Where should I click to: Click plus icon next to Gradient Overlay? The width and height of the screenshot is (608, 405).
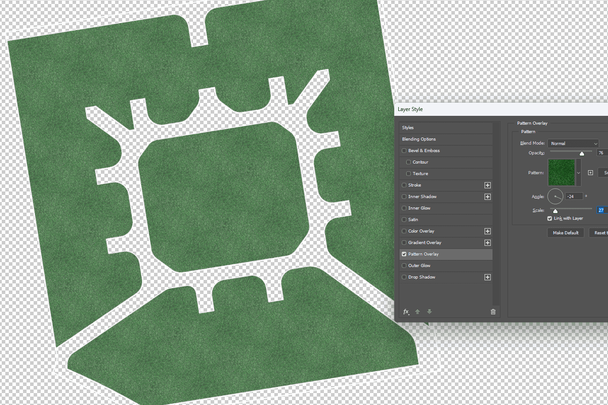click(487, 243)
